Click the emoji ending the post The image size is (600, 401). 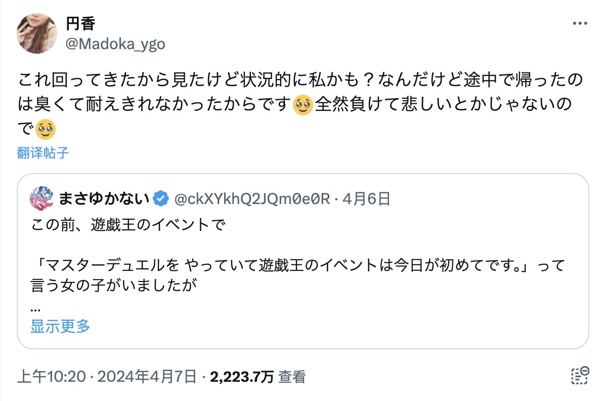point(46,130)
